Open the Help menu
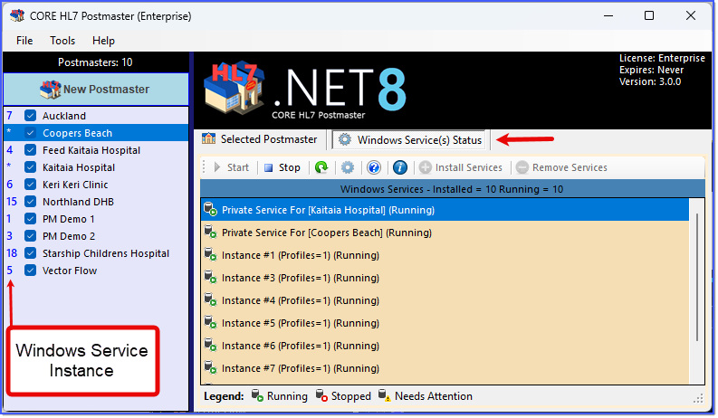The height and width of the screenshot is (418, 718). coord(103,41)
